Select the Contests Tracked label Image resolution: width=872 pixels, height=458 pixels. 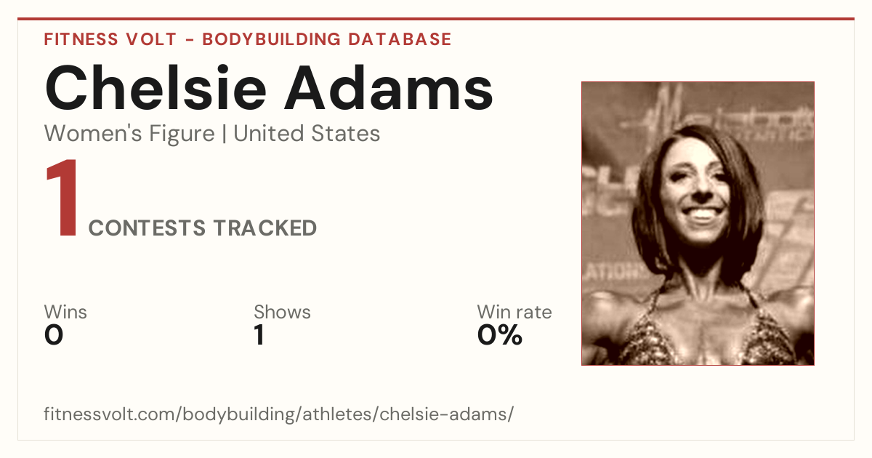(x=203, y=228)
